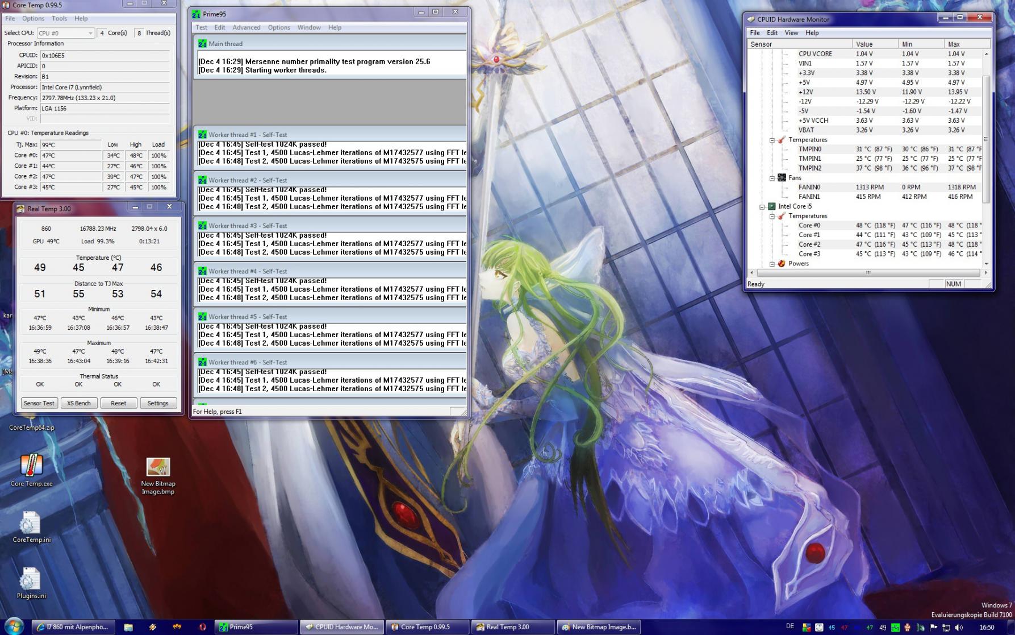Screen dimensions: 1015x635
Task: Click the Min column header in Hardware Monitor
Action: pos(921,44)
